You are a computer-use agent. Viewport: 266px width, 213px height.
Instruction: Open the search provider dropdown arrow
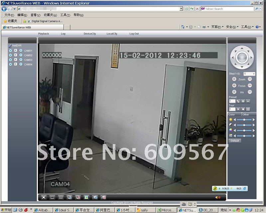(x=260, y=9)
